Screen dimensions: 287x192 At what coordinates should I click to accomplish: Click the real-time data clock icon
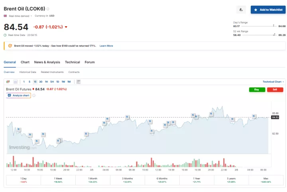(5, 35)
